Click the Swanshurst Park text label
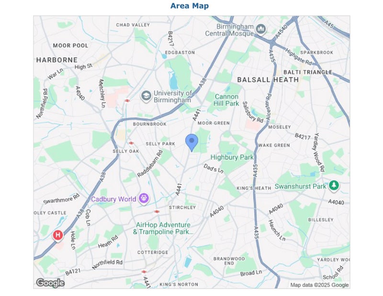Image resolution: width=383 pixels, height=296 pixels. [x=300, y=186]
